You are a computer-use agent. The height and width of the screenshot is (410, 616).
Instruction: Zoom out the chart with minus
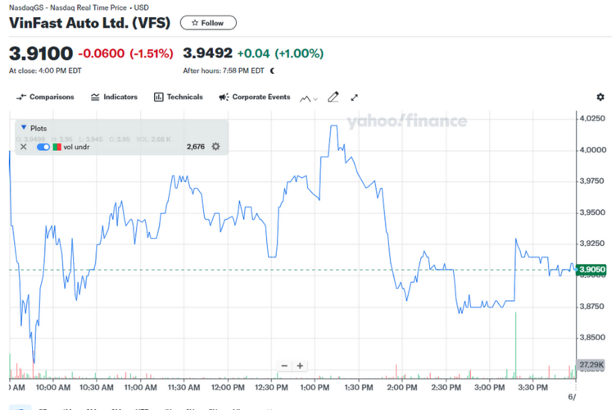click(284, 366)
